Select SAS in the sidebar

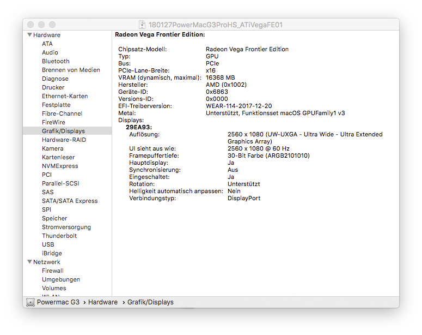click(x=48, y=192)
